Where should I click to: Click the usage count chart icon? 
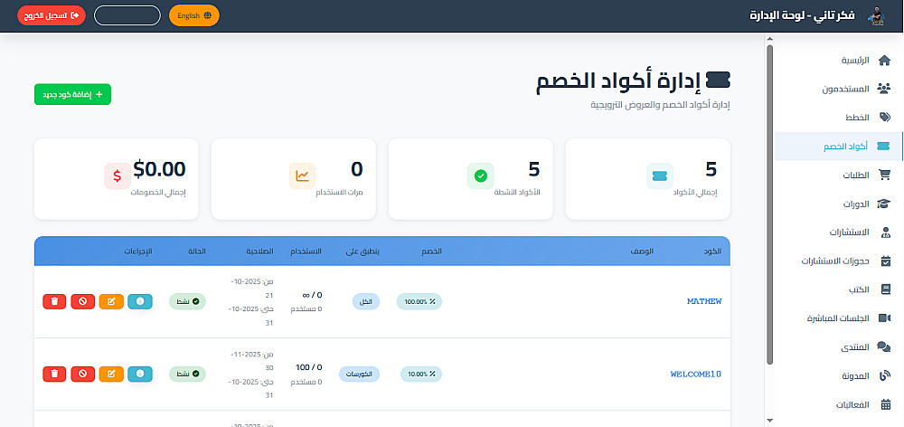[302, 176]
